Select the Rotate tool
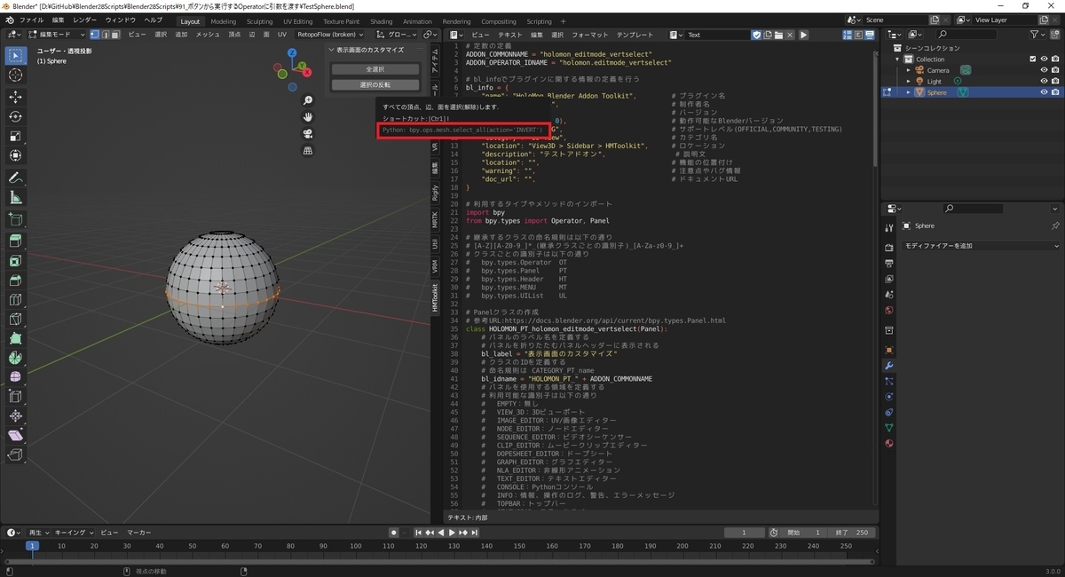 click(15, 116)
